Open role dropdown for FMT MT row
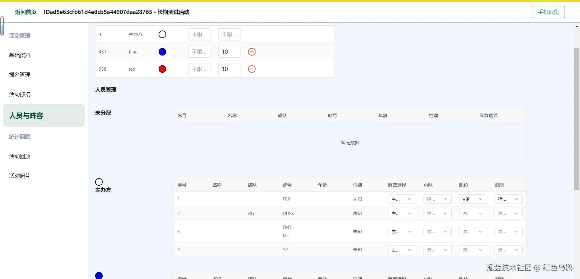The image size is (580, 279). [x=508, y=232]
